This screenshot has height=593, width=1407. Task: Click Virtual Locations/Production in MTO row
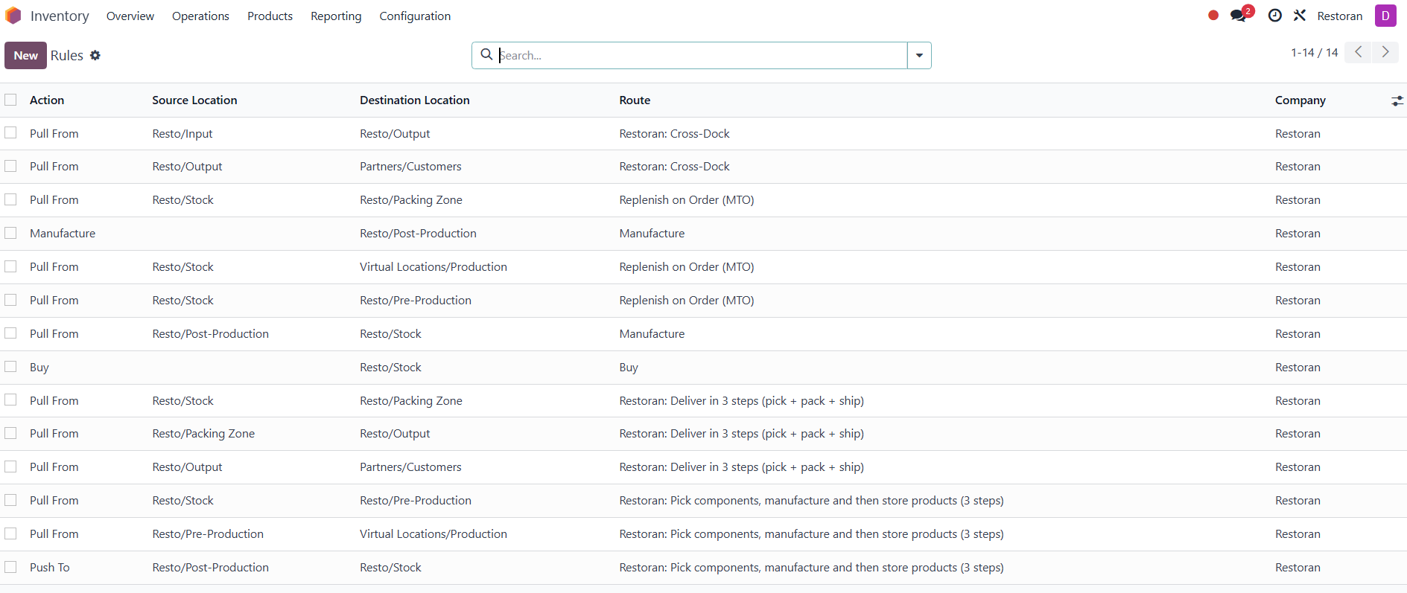click(x=433, y=266)
